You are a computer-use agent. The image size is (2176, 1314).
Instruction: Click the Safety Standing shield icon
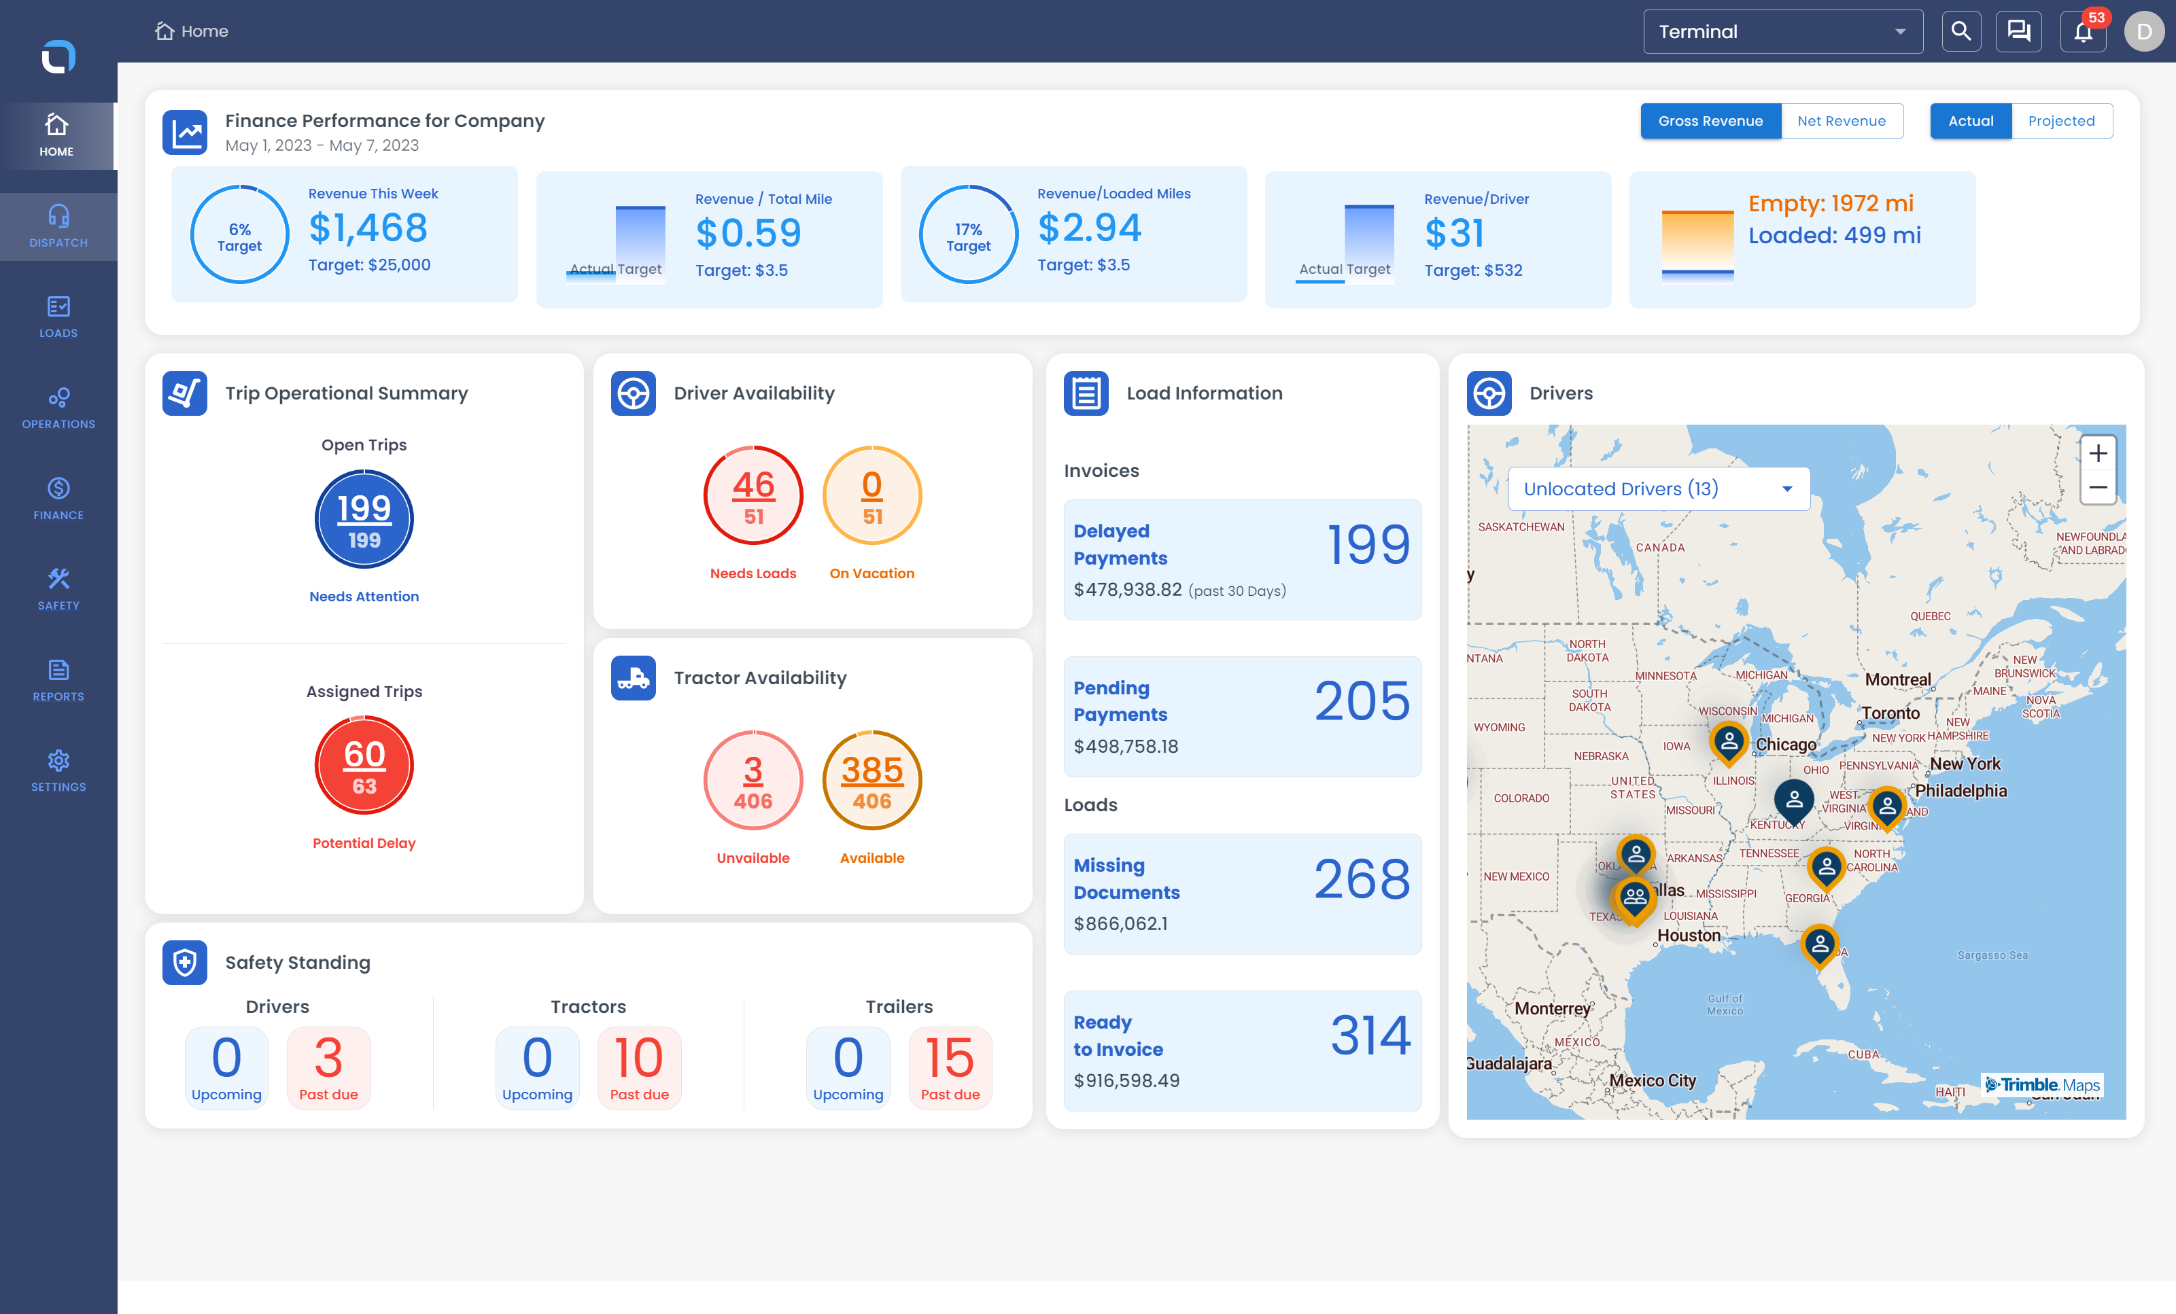(x=185, y=963)
